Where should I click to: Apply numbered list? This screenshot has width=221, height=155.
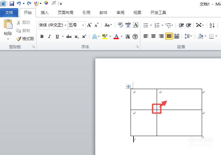[157, 25]
